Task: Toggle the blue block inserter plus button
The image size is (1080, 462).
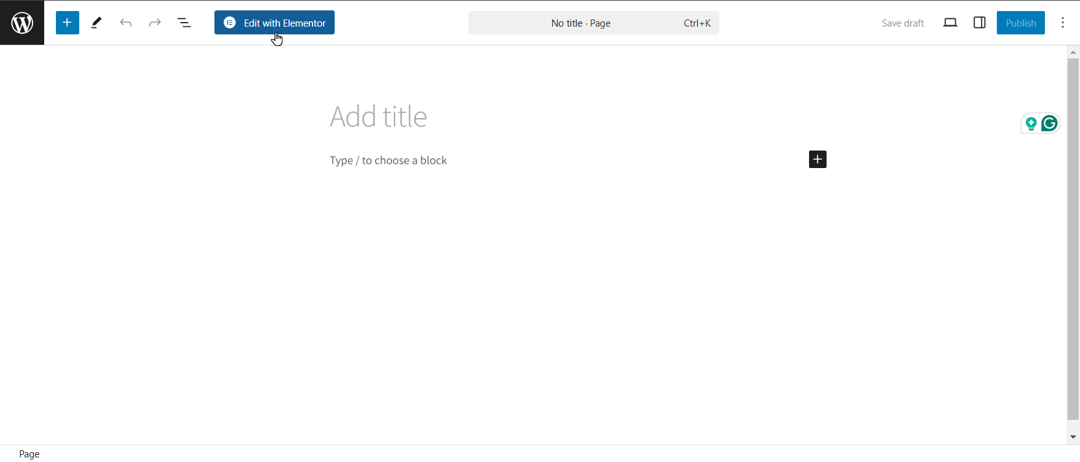Action: pos(67,23)
